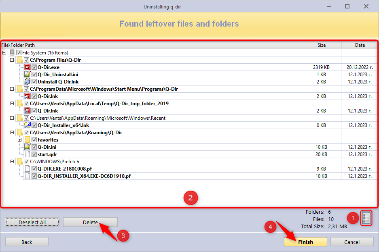Expand the Favorites folder node
The height and width of the screenshot is (252, 379).
click(19, 140)
